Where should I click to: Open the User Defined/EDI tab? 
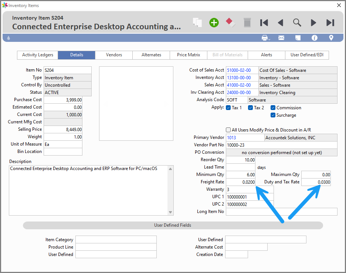pos(307,55)
